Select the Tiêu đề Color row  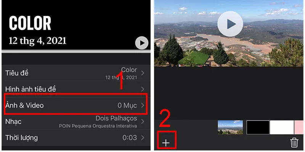tap(76, 73)
